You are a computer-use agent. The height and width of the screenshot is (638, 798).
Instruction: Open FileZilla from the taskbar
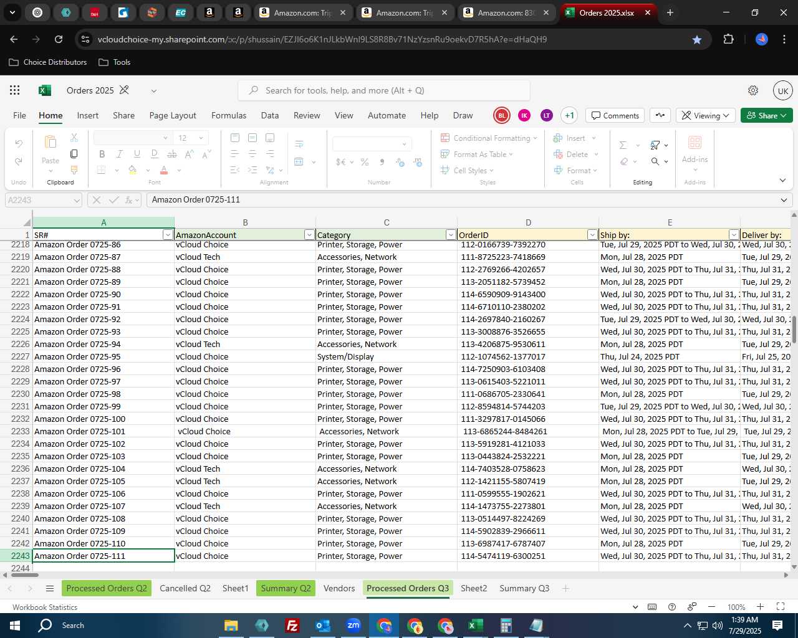coord(292,626)
